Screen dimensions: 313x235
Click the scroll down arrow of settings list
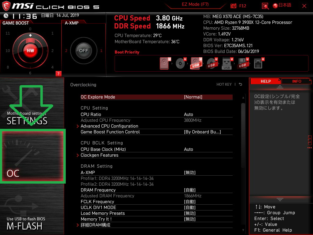[243, 230]
